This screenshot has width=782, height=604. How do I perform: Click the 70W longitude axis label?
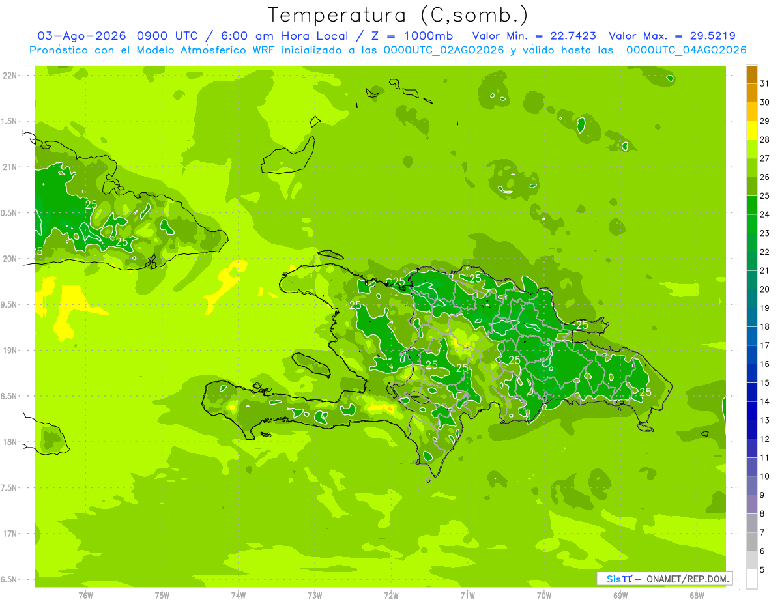(544, 595)
